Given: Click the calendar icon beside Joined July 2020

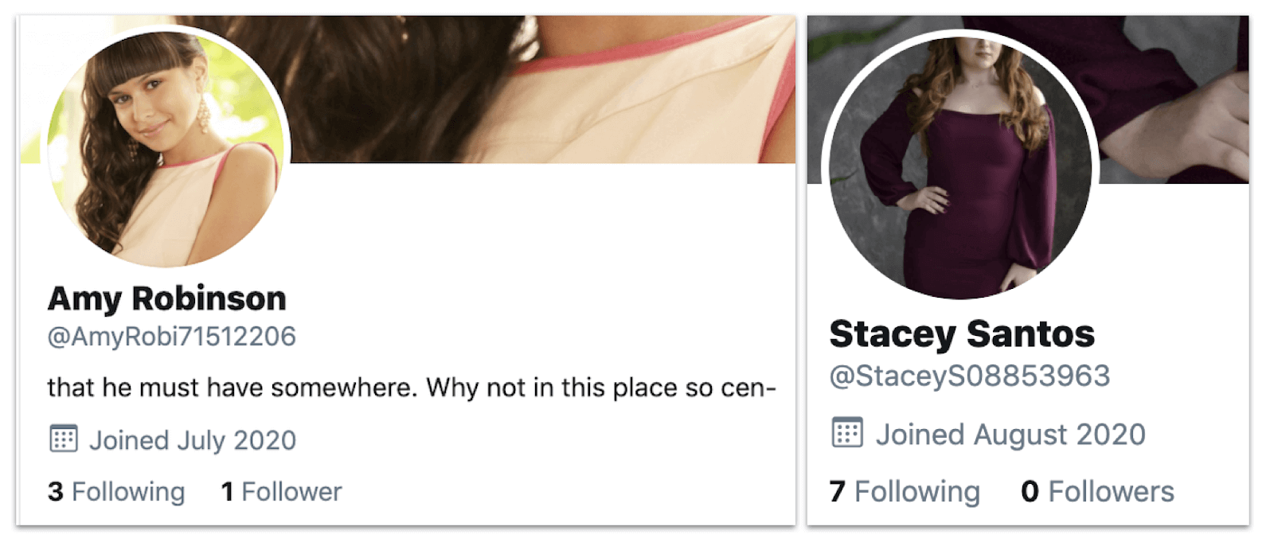Looking at the screenshot, I should [x=64, y=439].
